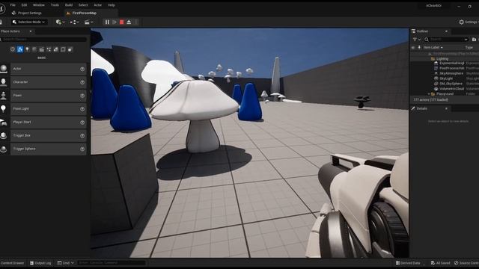Click the Trigger Box item

(x=49, y=135)
